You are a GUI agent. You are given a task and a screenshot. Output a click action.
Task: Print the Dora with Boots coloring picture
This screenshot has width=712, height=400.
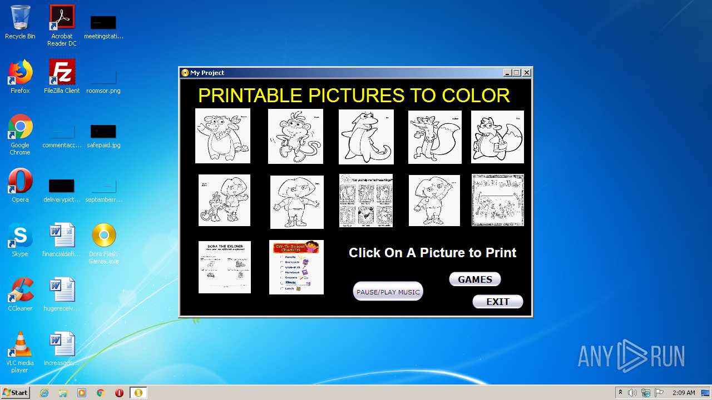point(224,200)
